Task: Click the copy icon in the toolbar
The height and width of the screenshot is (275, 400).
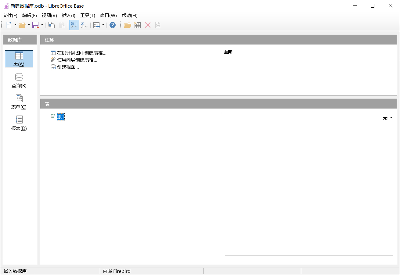Action: coord(51,25)
